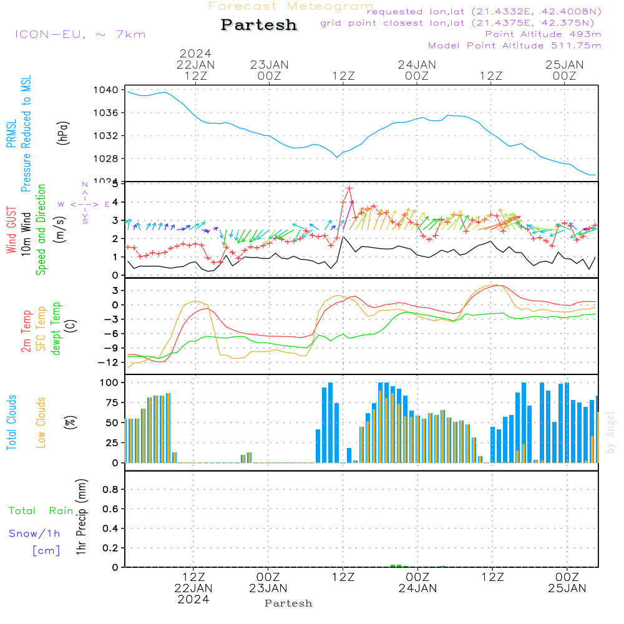Click the green 'Total Rain' legend label
This screenshot has width=624, height=624.
tap(41, 510)
